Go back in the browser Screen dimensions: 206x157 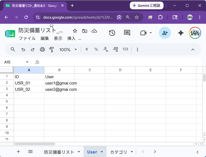coord(6,17)
